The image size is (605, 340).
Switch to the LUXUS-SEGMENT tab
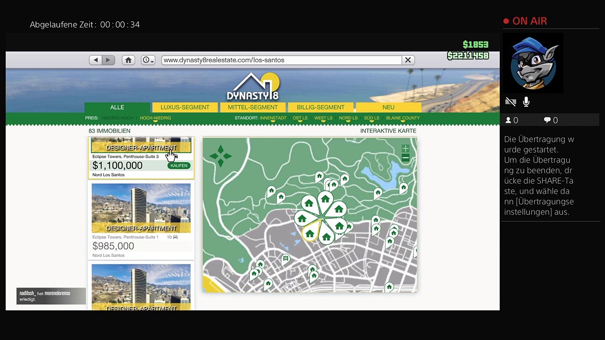tap(185, 107)
